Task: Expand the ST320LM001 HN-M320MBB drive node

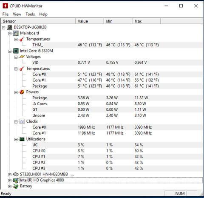Action: pyautogui.click(x=10, y=175)
